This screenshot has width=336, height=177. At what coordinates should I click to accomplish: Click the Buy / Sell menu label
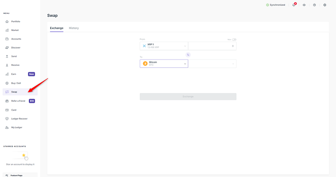click(x=16, y=83)
